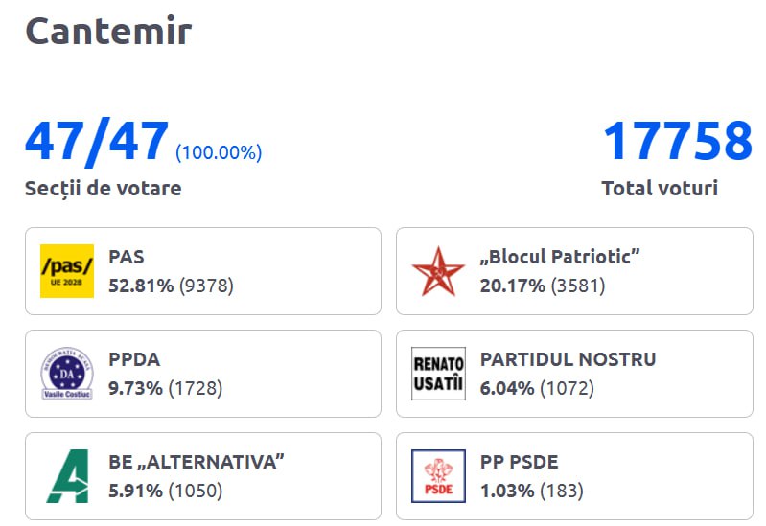Select the PAS 52.81% result figure
This screenshot has width=766, height=526.
pos(141,286)
